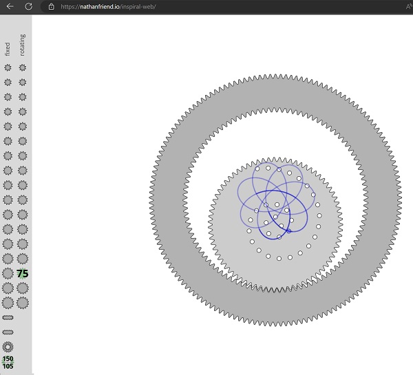Click the "fixed" column label

[8, 50]
